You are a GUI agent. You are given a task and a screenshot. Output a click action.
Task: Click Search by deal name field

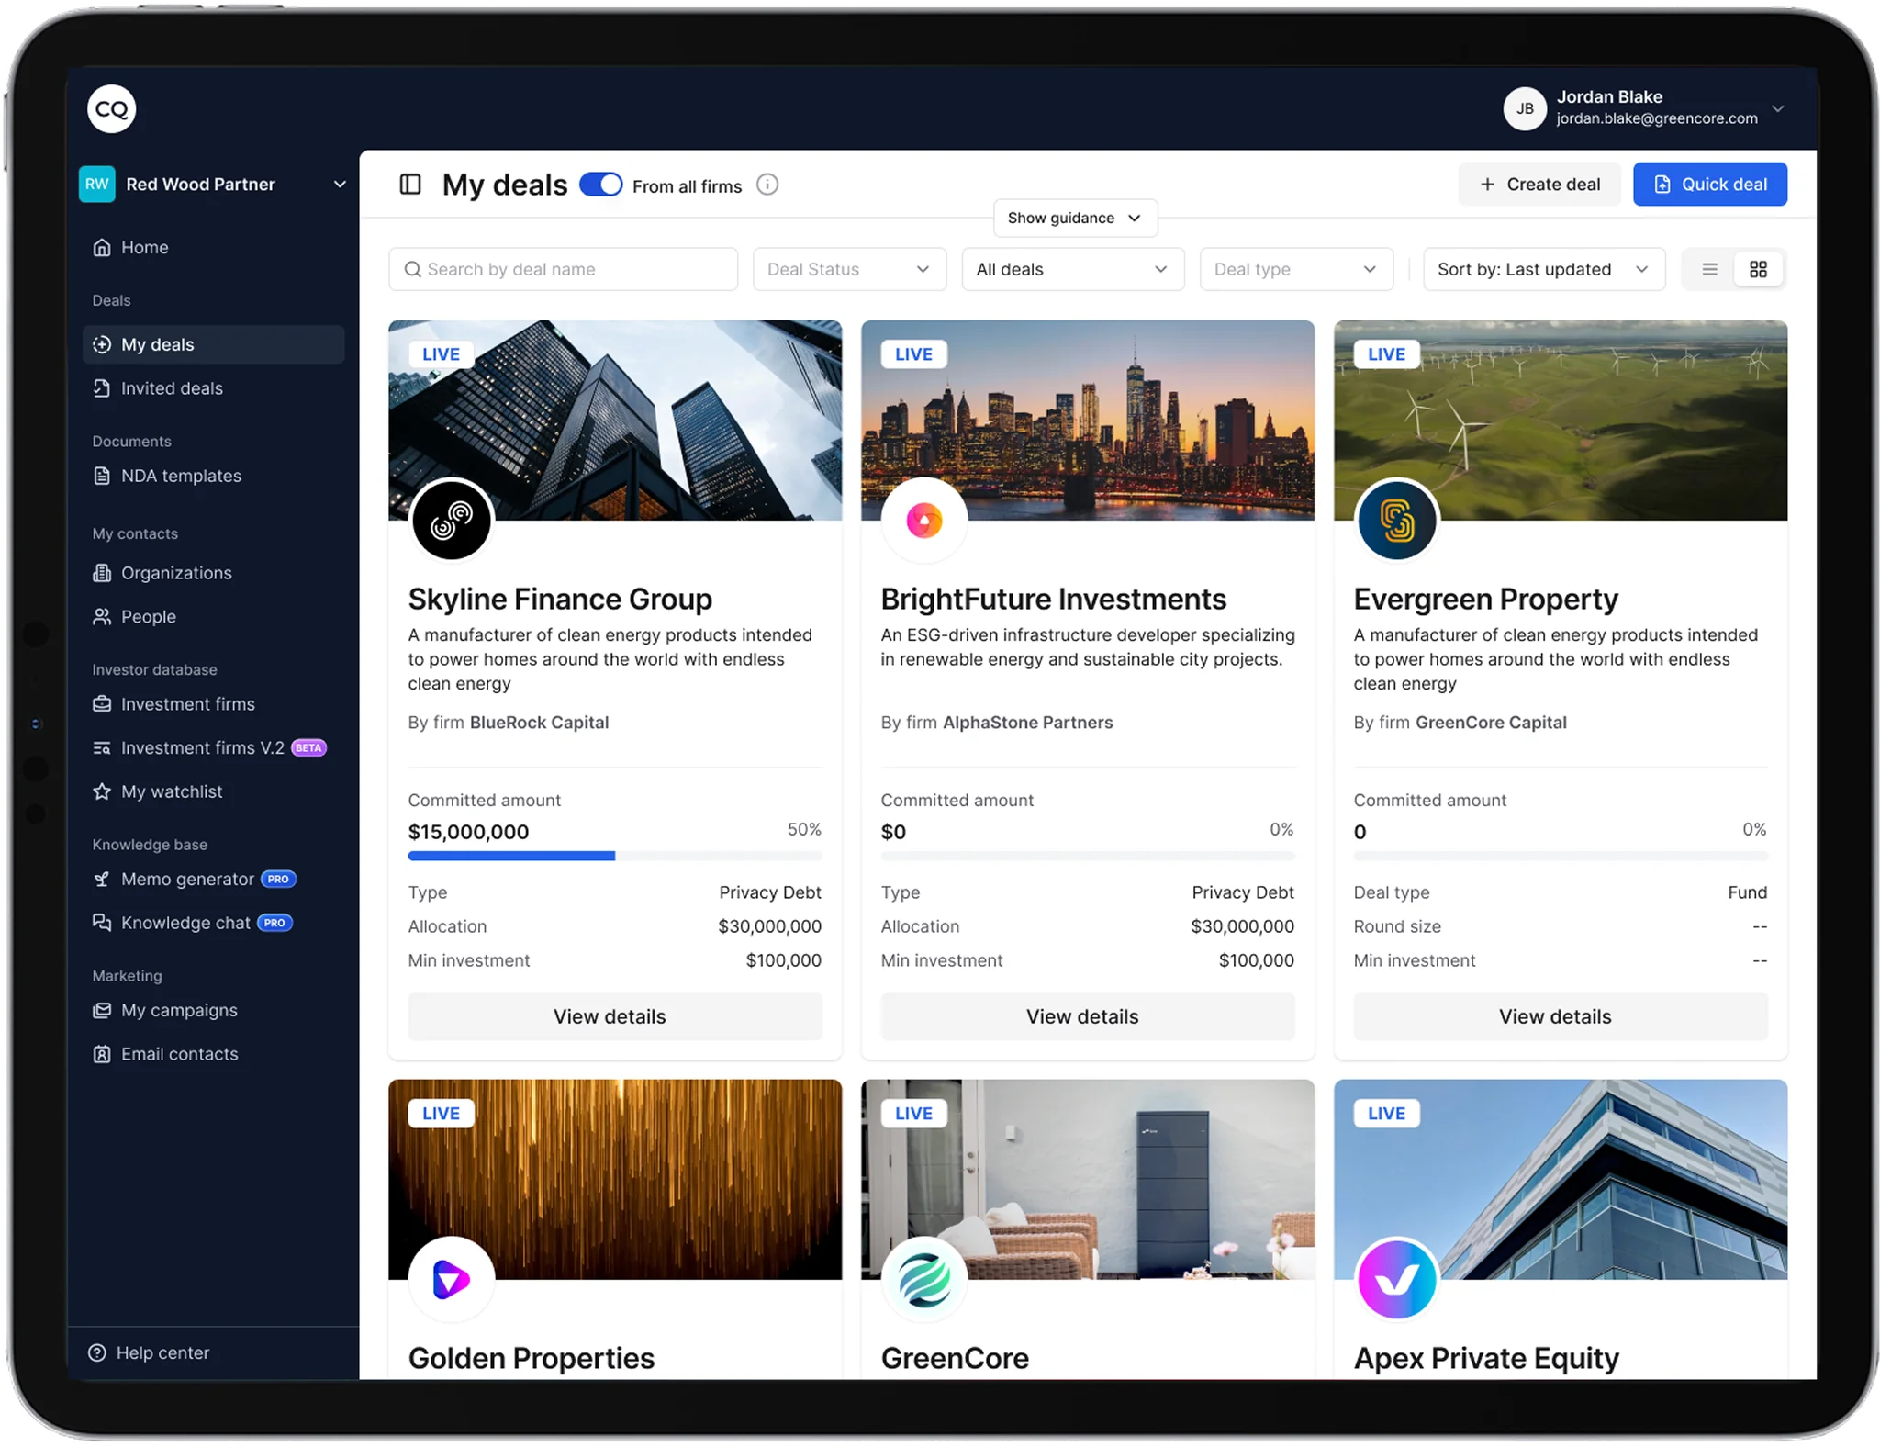(x=563, y=269)
